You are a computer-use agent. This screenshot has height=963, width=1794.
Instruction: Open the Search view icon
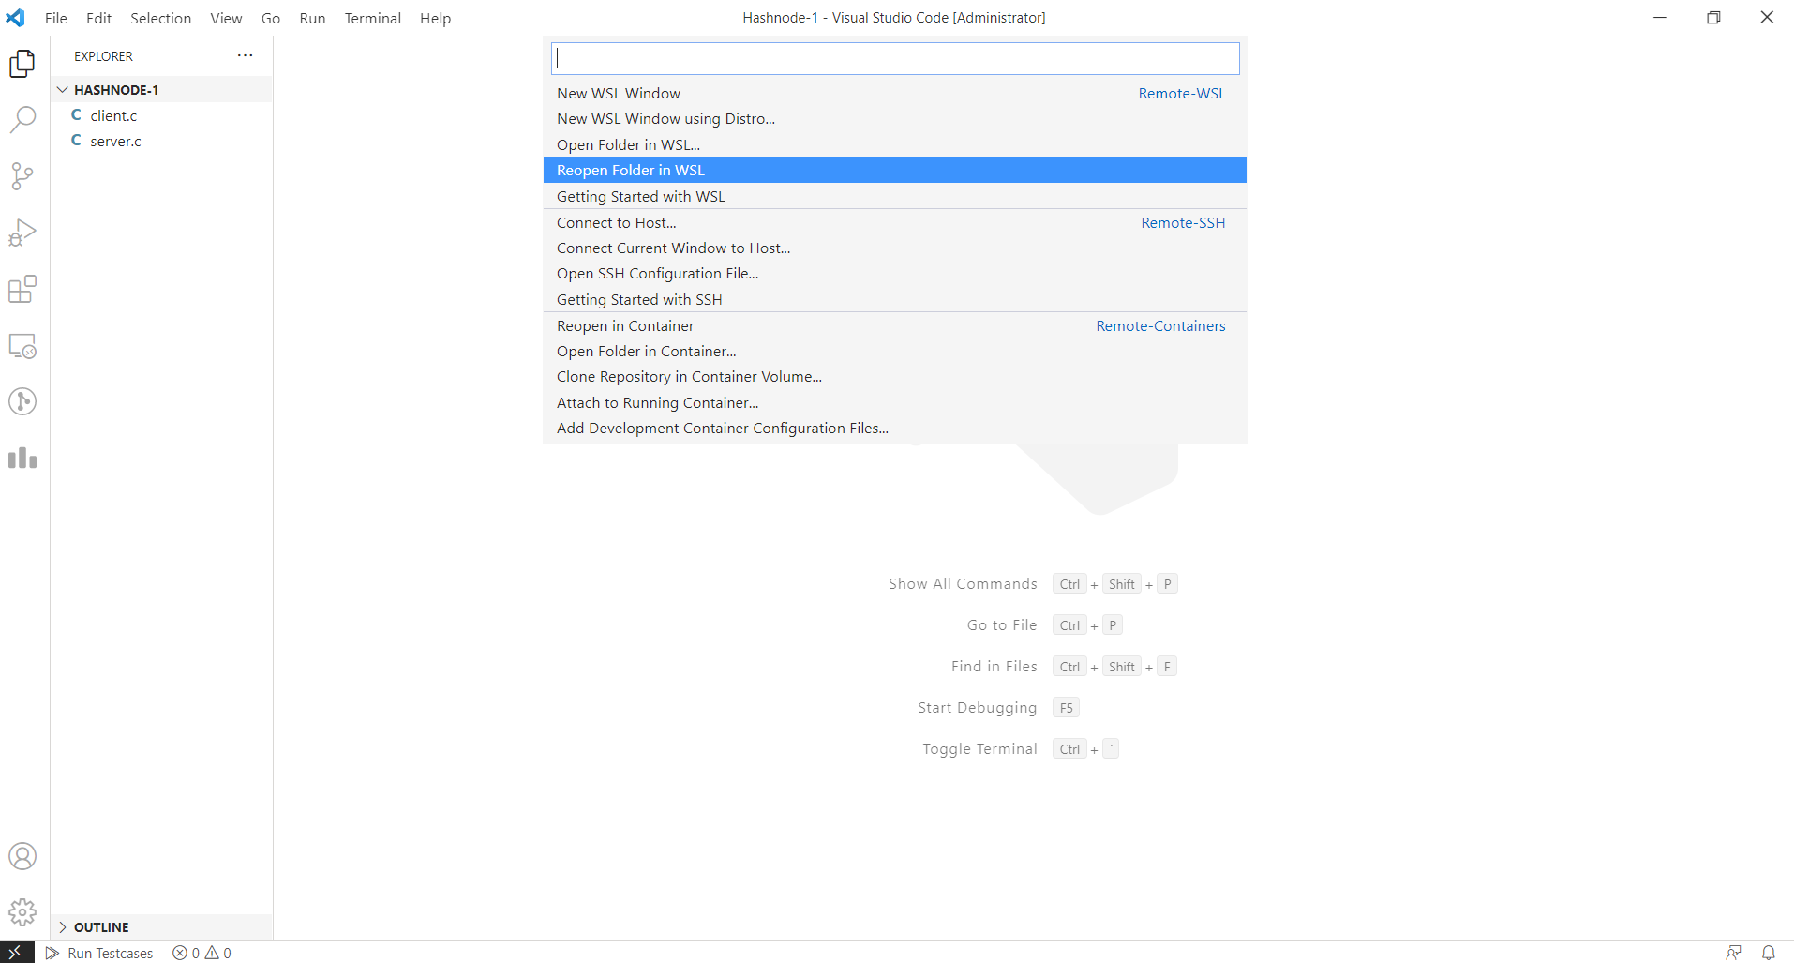[x=22, y=120]
